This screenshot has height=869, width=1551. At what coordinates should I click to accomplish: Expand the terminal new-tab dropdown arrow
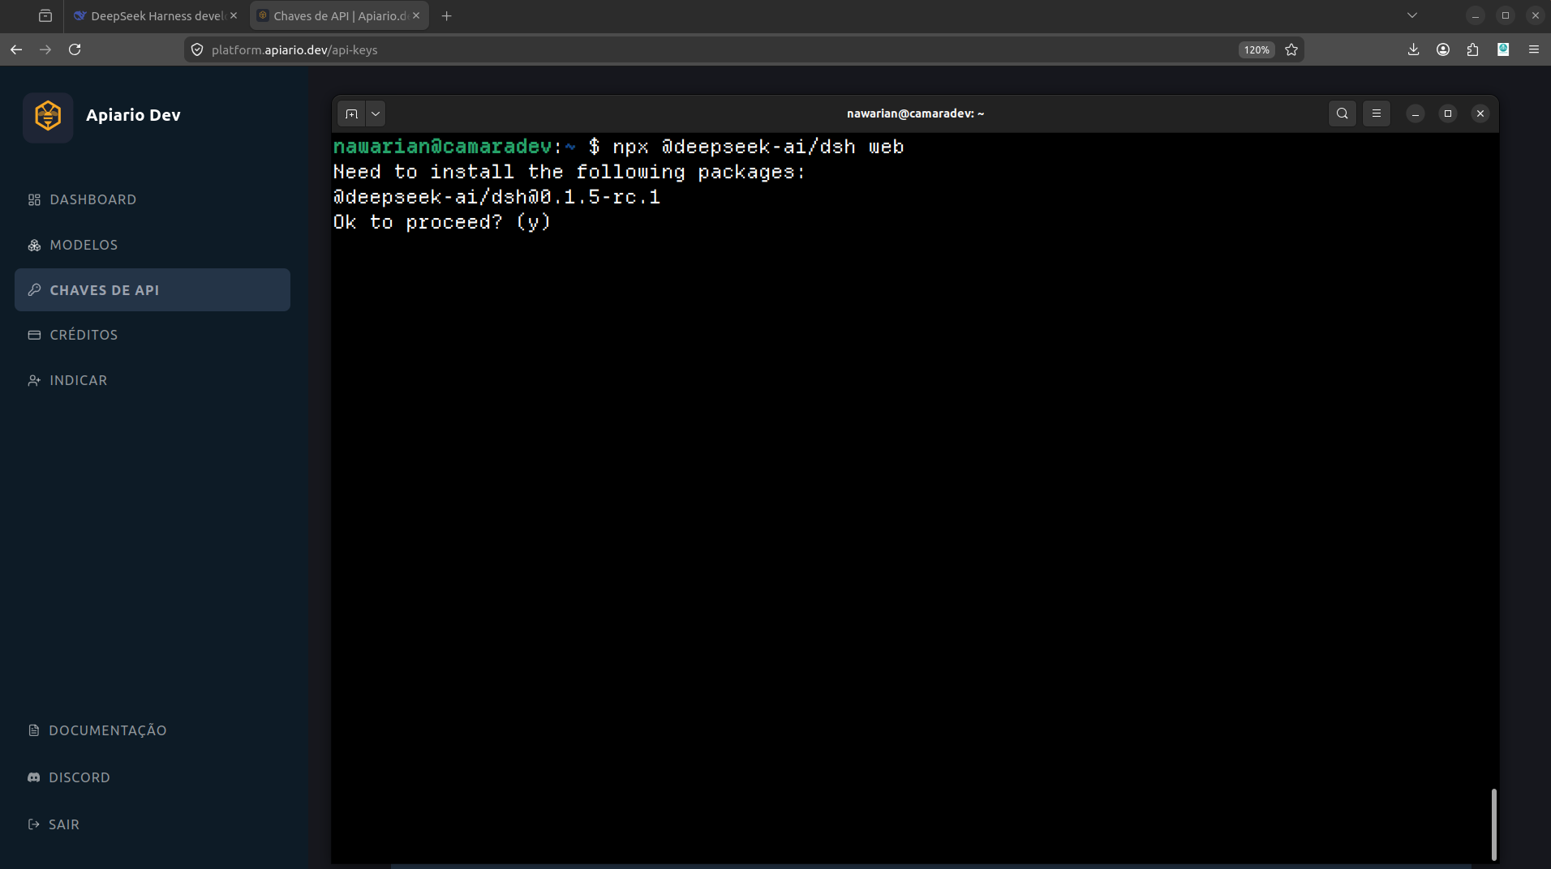[x=376, y=113]
